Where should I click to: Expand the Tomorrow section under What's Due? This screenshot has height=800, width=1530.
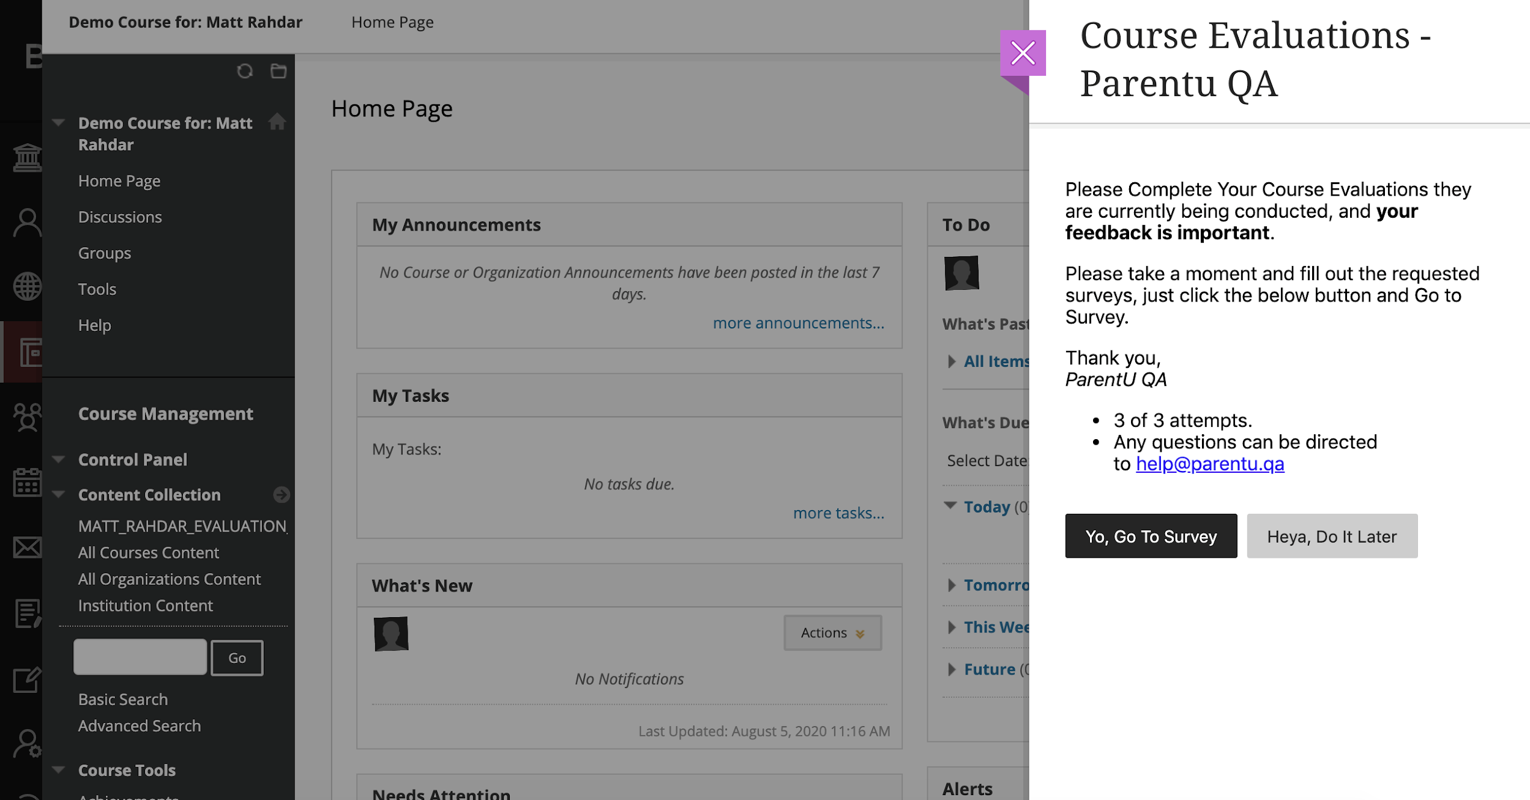tap(951, 585)
